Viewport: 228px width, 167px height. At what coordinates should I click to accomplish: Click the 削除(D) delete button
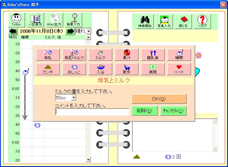coord(145,111)
